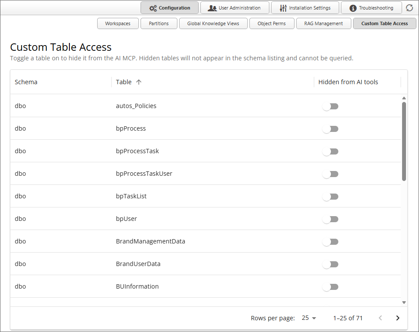Open the RAG Management tab

click(x=324, y=23)
